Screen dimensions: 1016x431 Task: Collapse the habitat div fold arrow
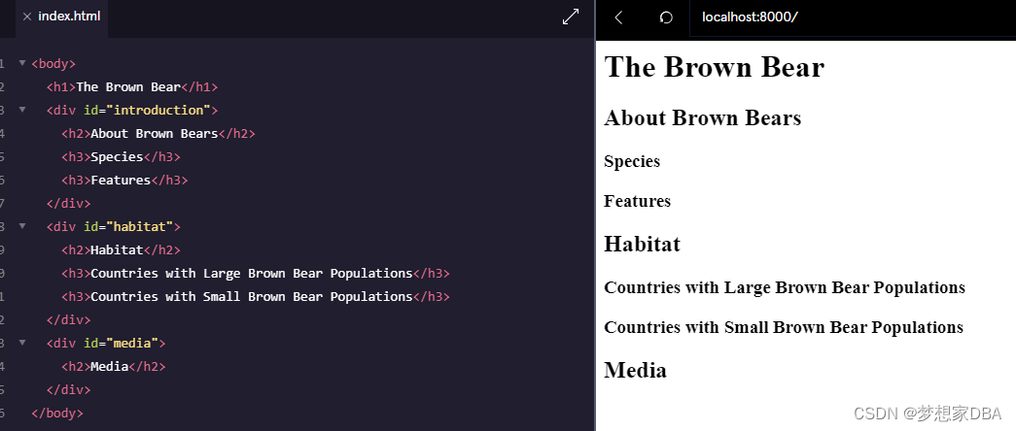click(x=22, y=226)
